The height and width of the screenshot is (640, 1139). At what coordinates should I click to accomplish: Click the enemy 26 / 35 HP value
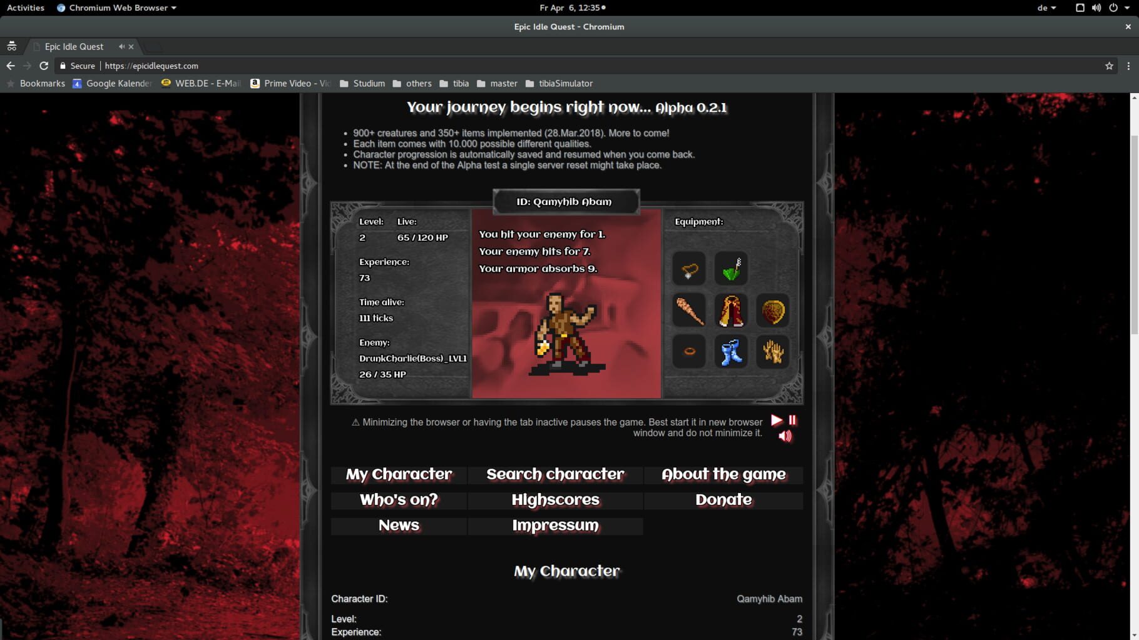click(x=382, y=374)
